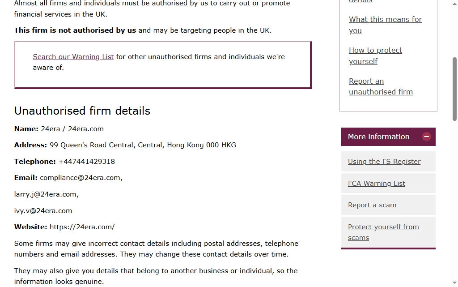The height and width of the screenshot is (287, 458).
Task: Go to How to protect yourself section
Action: point(375,56)
